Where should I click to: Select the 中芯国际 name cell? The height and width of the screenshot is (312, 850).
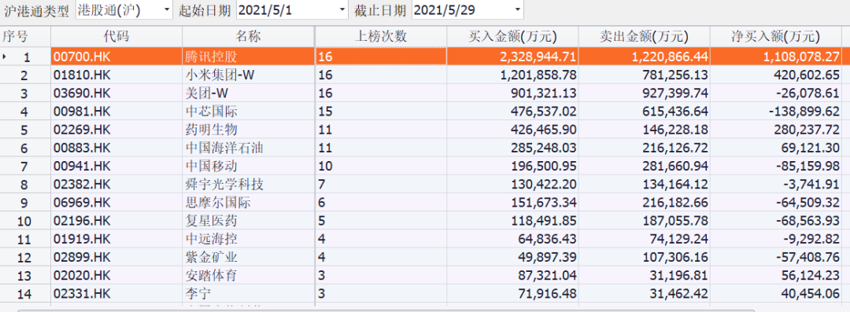click(x=248, y=112)
